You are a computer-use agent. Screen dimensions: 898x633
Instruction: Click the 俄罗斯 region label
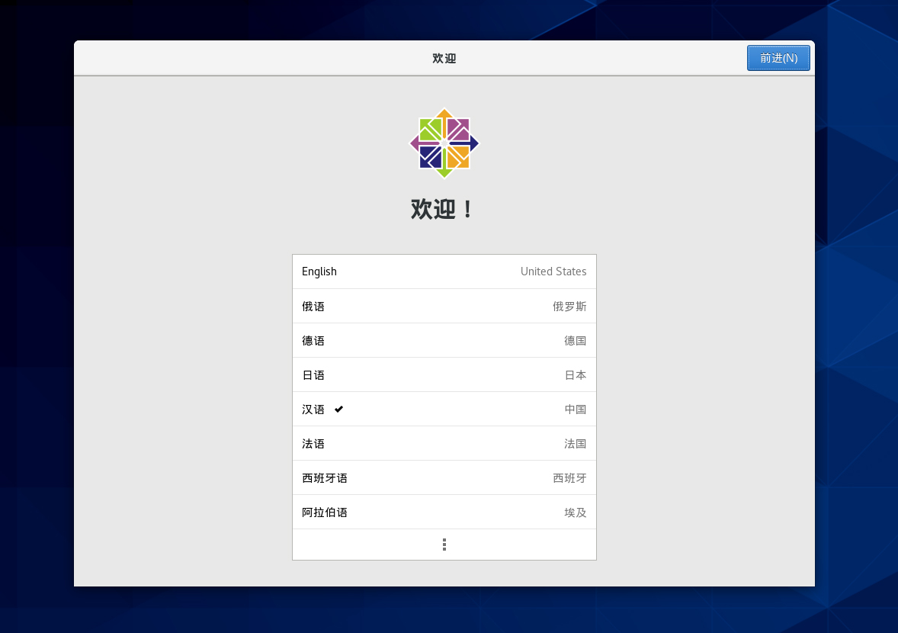click(x=569, y=307)
